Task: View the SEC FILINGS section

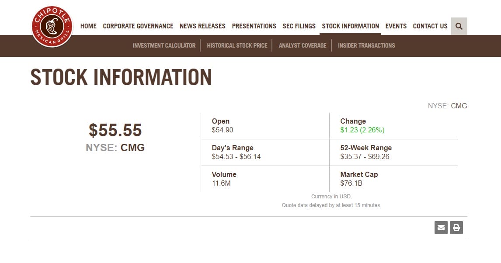Action: (x=299, y=26)
